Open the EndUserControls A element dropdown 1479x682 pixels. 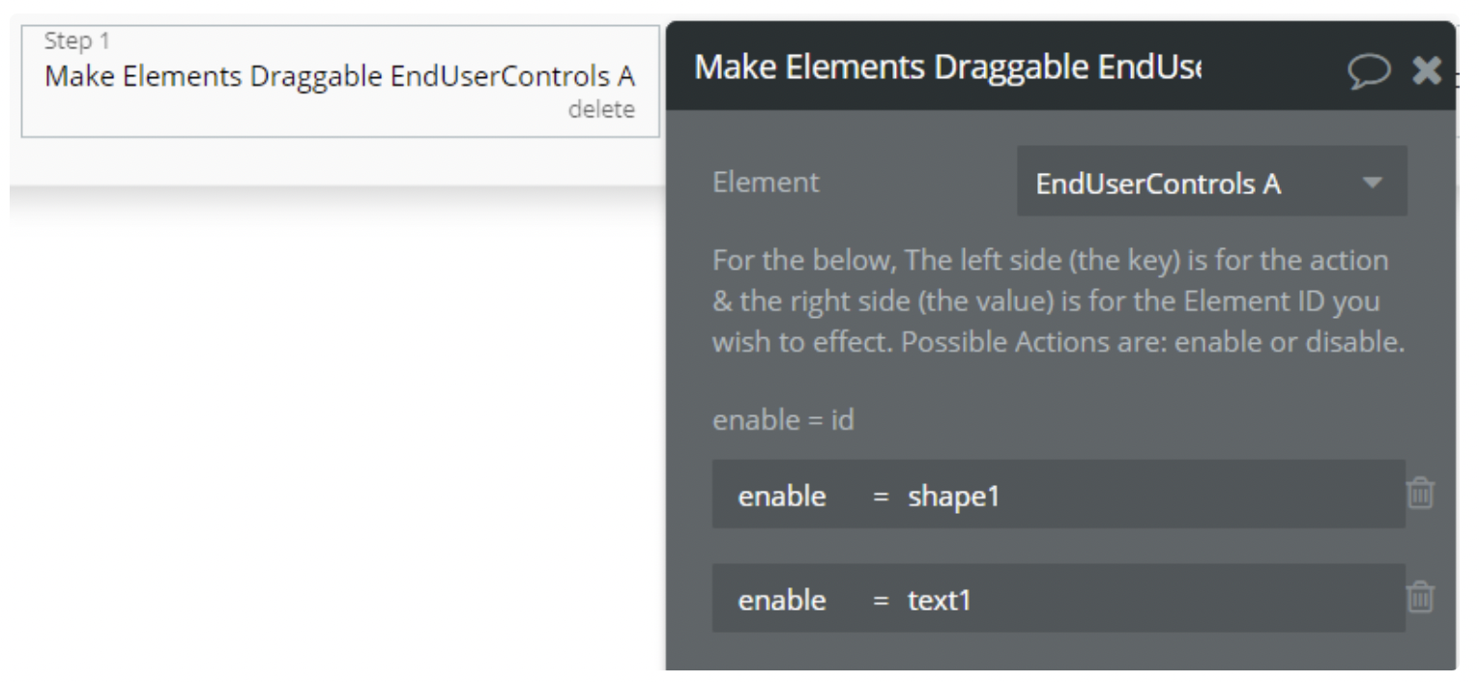tap(1210, 182)
